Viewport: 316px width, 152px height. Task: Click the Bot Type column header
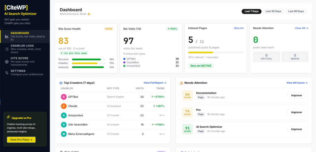click(113, 88)
